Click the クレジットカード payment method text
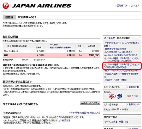The width and height of the screenshot is (142, 129). 39,60
